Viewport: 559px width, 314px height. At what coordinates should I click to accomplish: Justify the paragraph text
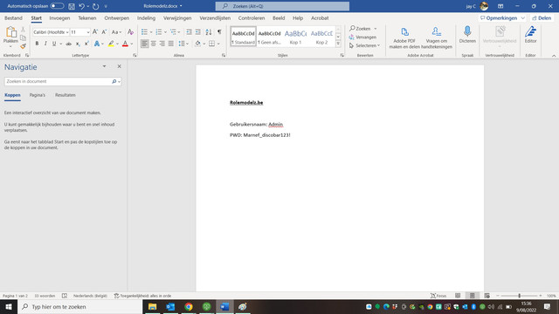point(171,44)
